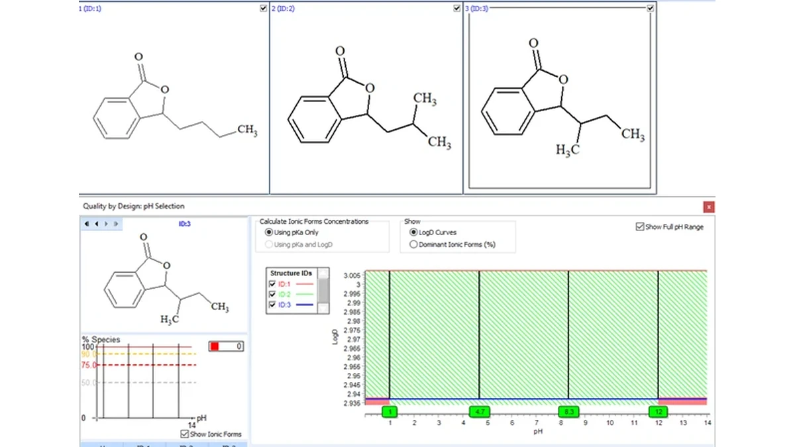Image resolution: width=795 pixels, height=447 pixels.
Task: Select the sec-butyl structure tile ID:3
Action: point(560,98)
